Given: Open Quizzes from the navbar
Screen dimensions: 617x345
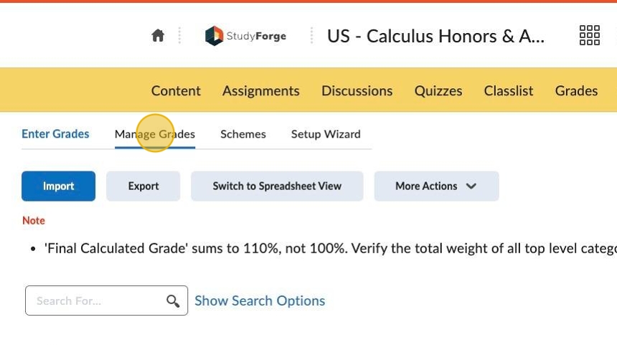Looking at the screenshot, I should pyautogui.click(x=438, y=91).
